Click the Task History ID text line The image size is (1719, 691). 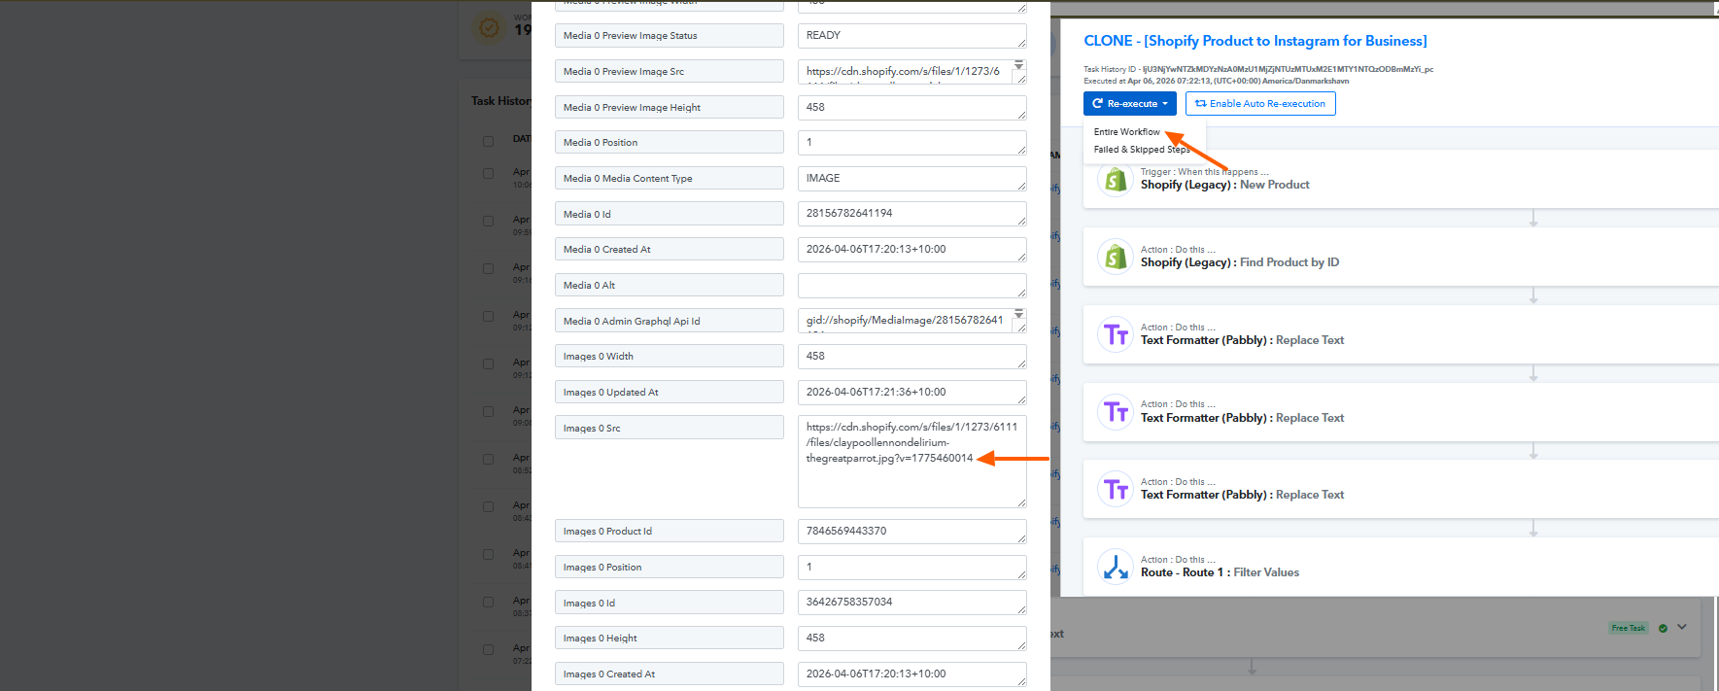1258,69
